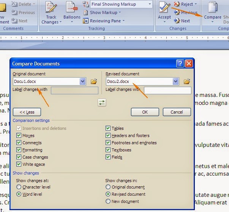Expand the Reject dropdown arrow
The width and height of the screenshot is (229, 212).
(196, 4)
